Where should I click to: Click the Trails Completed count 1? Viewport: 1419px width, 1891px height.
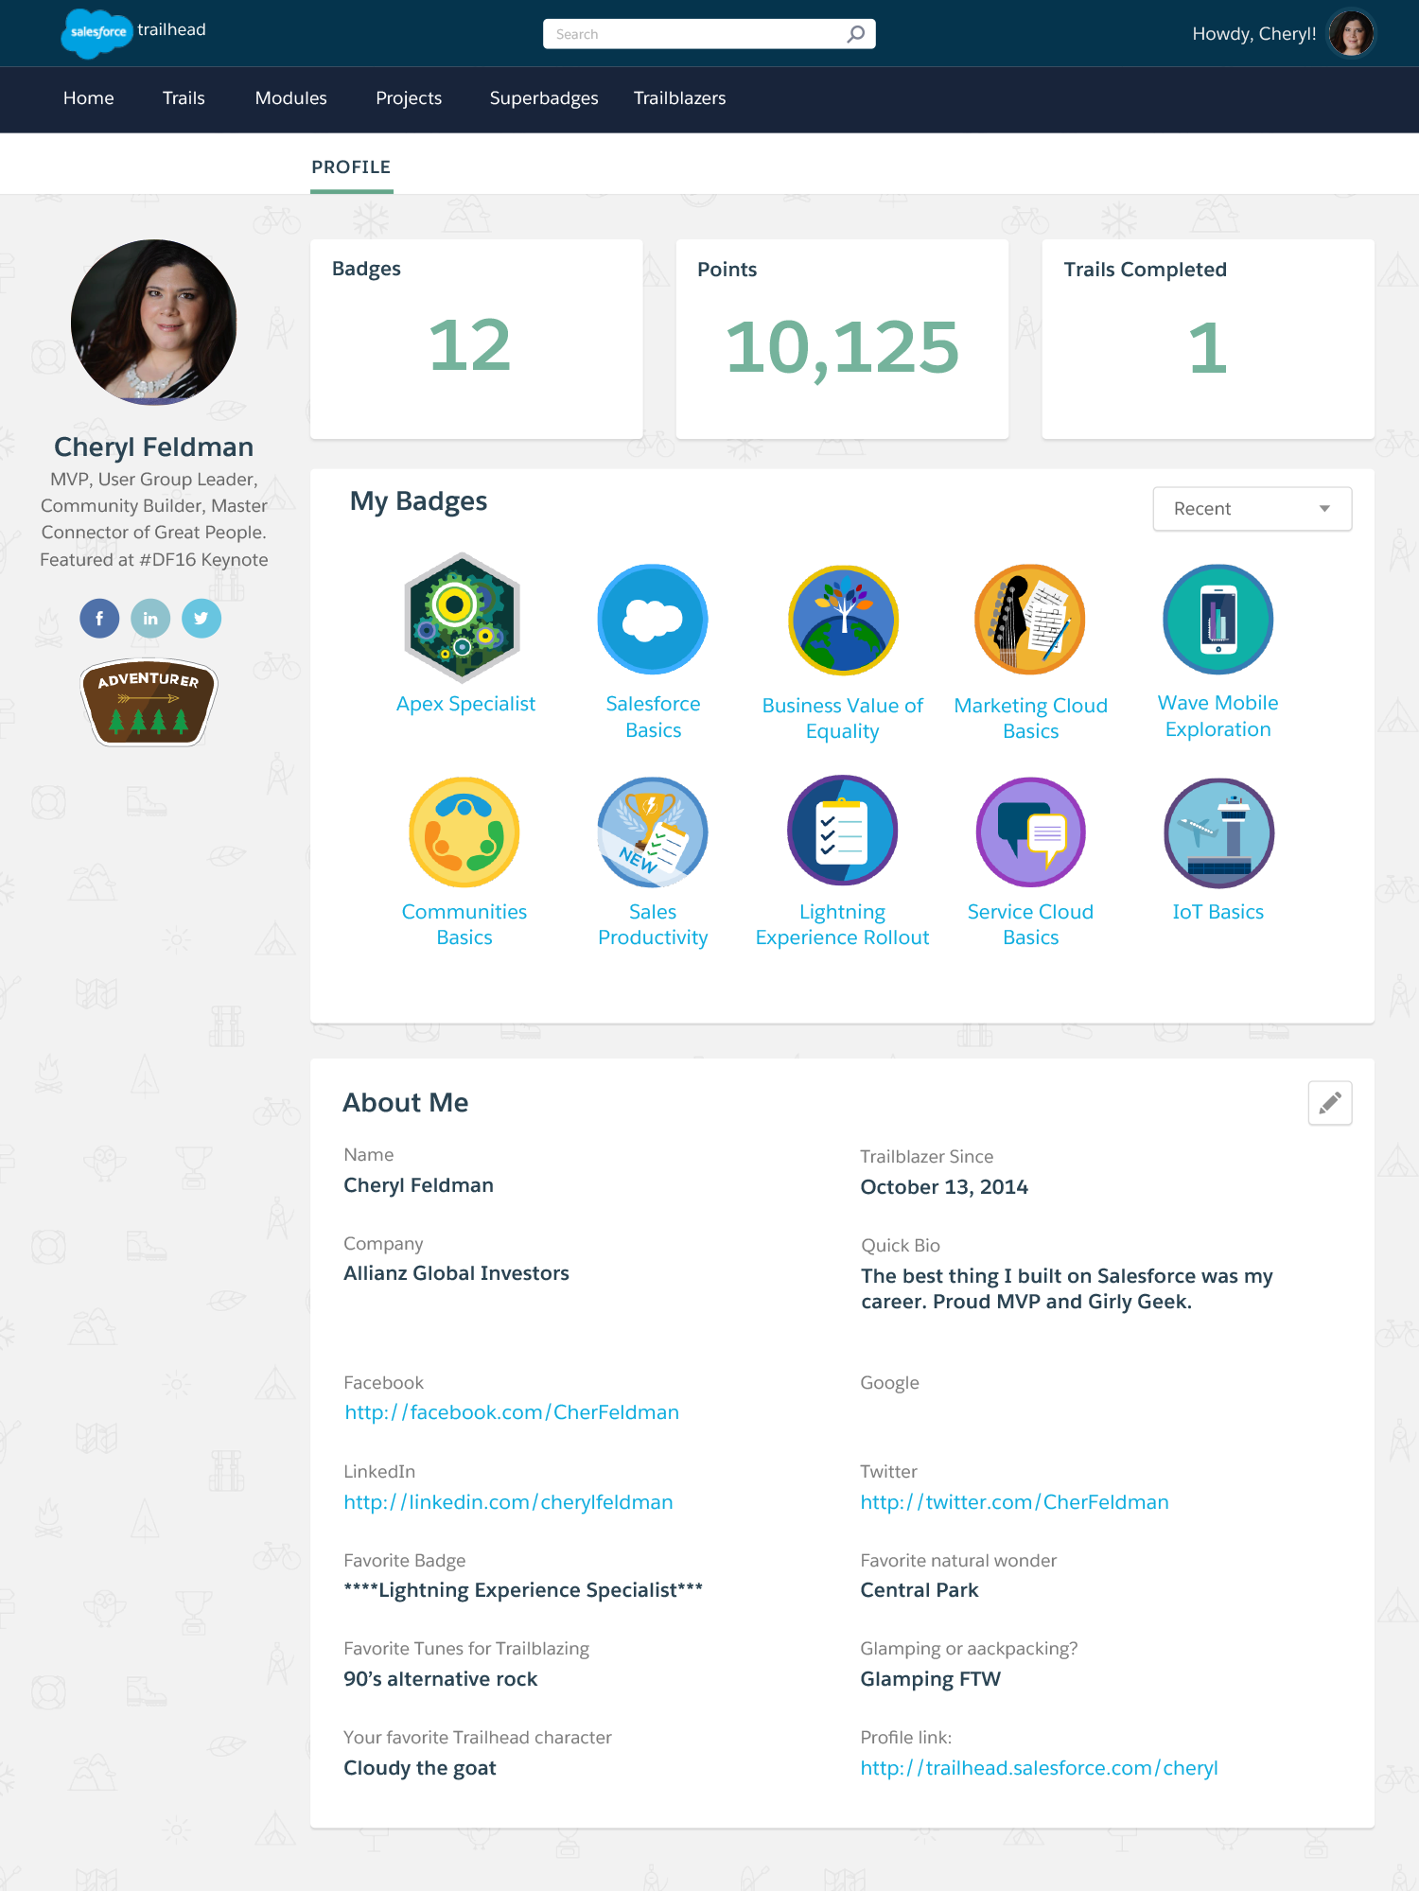click(x=1208, y=348)
